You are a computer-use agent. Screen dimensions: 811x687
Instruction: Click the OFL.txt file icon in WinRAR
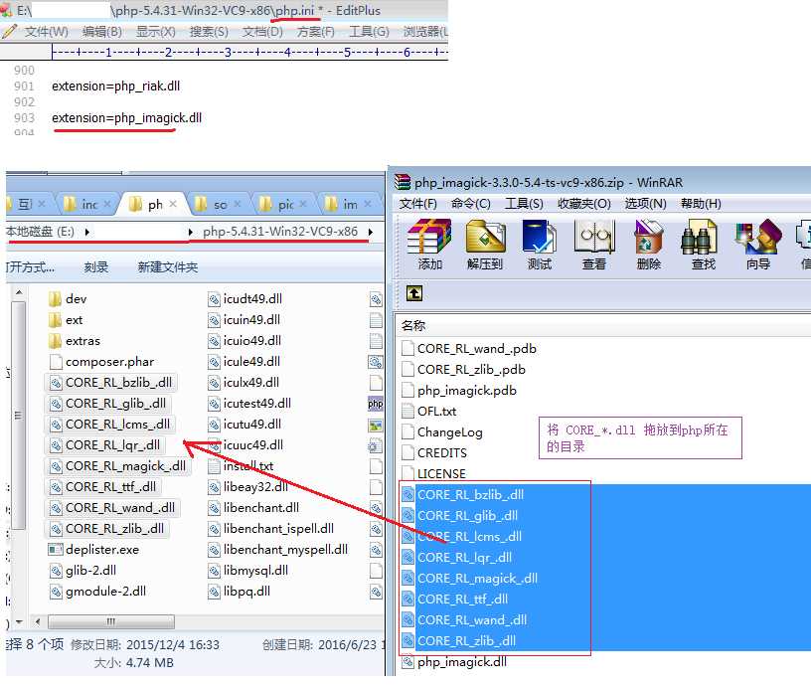408,412
